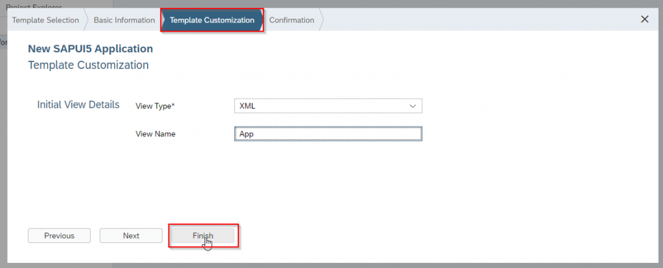The height and width of the screenshot is (268, 663).
Task: Click the 'View Type*' label
Action: click(x=155, y=107)
